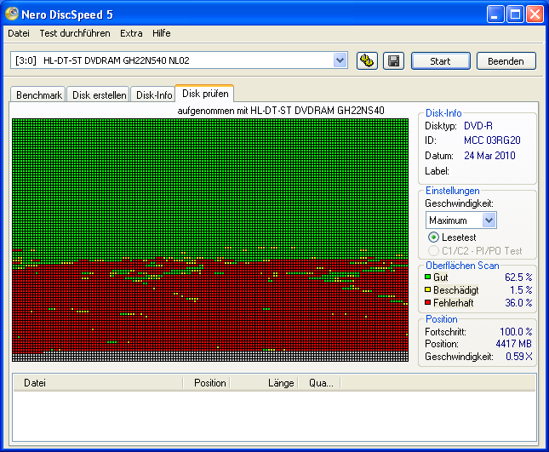Click the Disktyp value DVD-R
Viewport: 549px width, 452px height.
[x=478, y=126]
